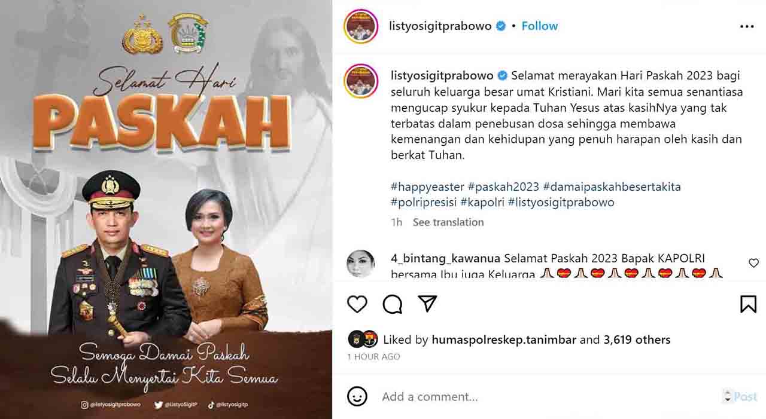Open the 4_bintang_kawanua commenter avatar
The width and height of the screenshot is (766, 419).
pyautogui.click(x=361, y=264)
